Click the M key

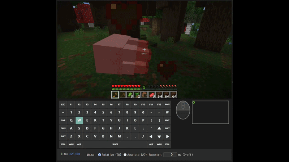tap(119, 136)
